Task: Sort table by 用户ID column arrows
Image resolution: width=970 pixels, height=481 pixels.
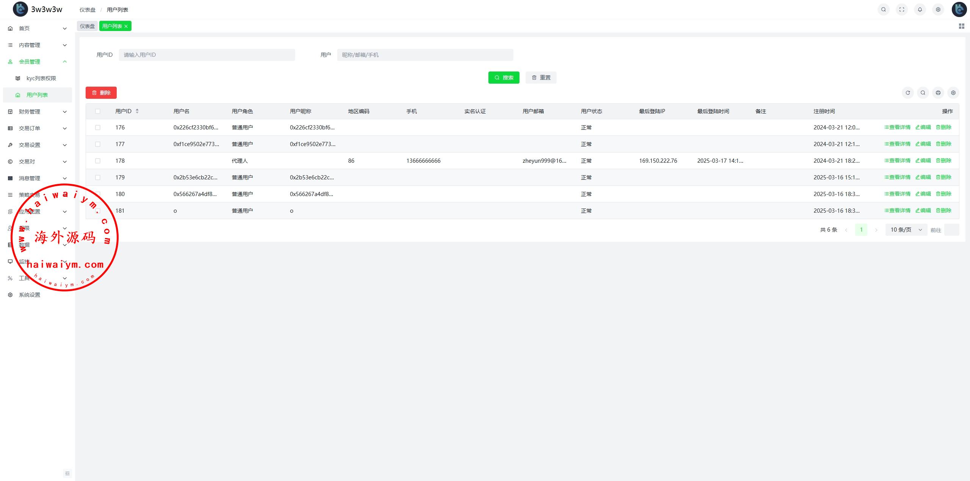Action: coord(137,111)
